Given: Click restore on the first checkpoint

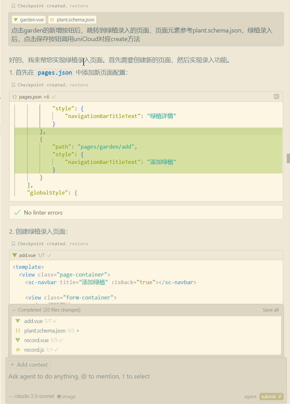Looking at the screenshot, I should pos(78,5).
